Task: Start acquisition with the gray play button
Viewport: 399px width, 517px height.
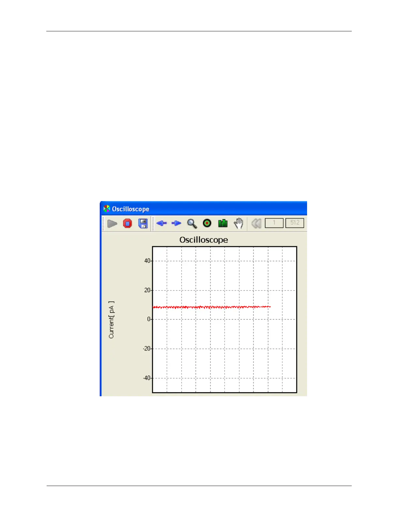Action: (x=112, y=224)
